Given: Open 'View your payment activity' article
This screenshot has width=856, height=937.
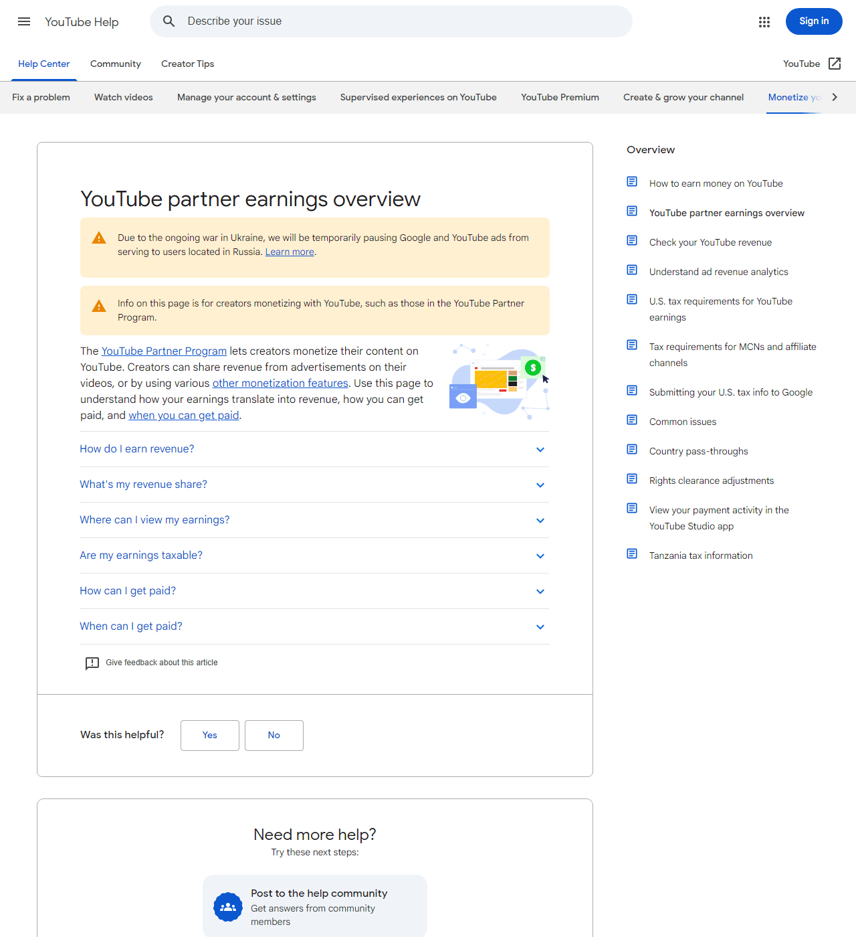Looking at the screenshot, I should pos(719,518).
